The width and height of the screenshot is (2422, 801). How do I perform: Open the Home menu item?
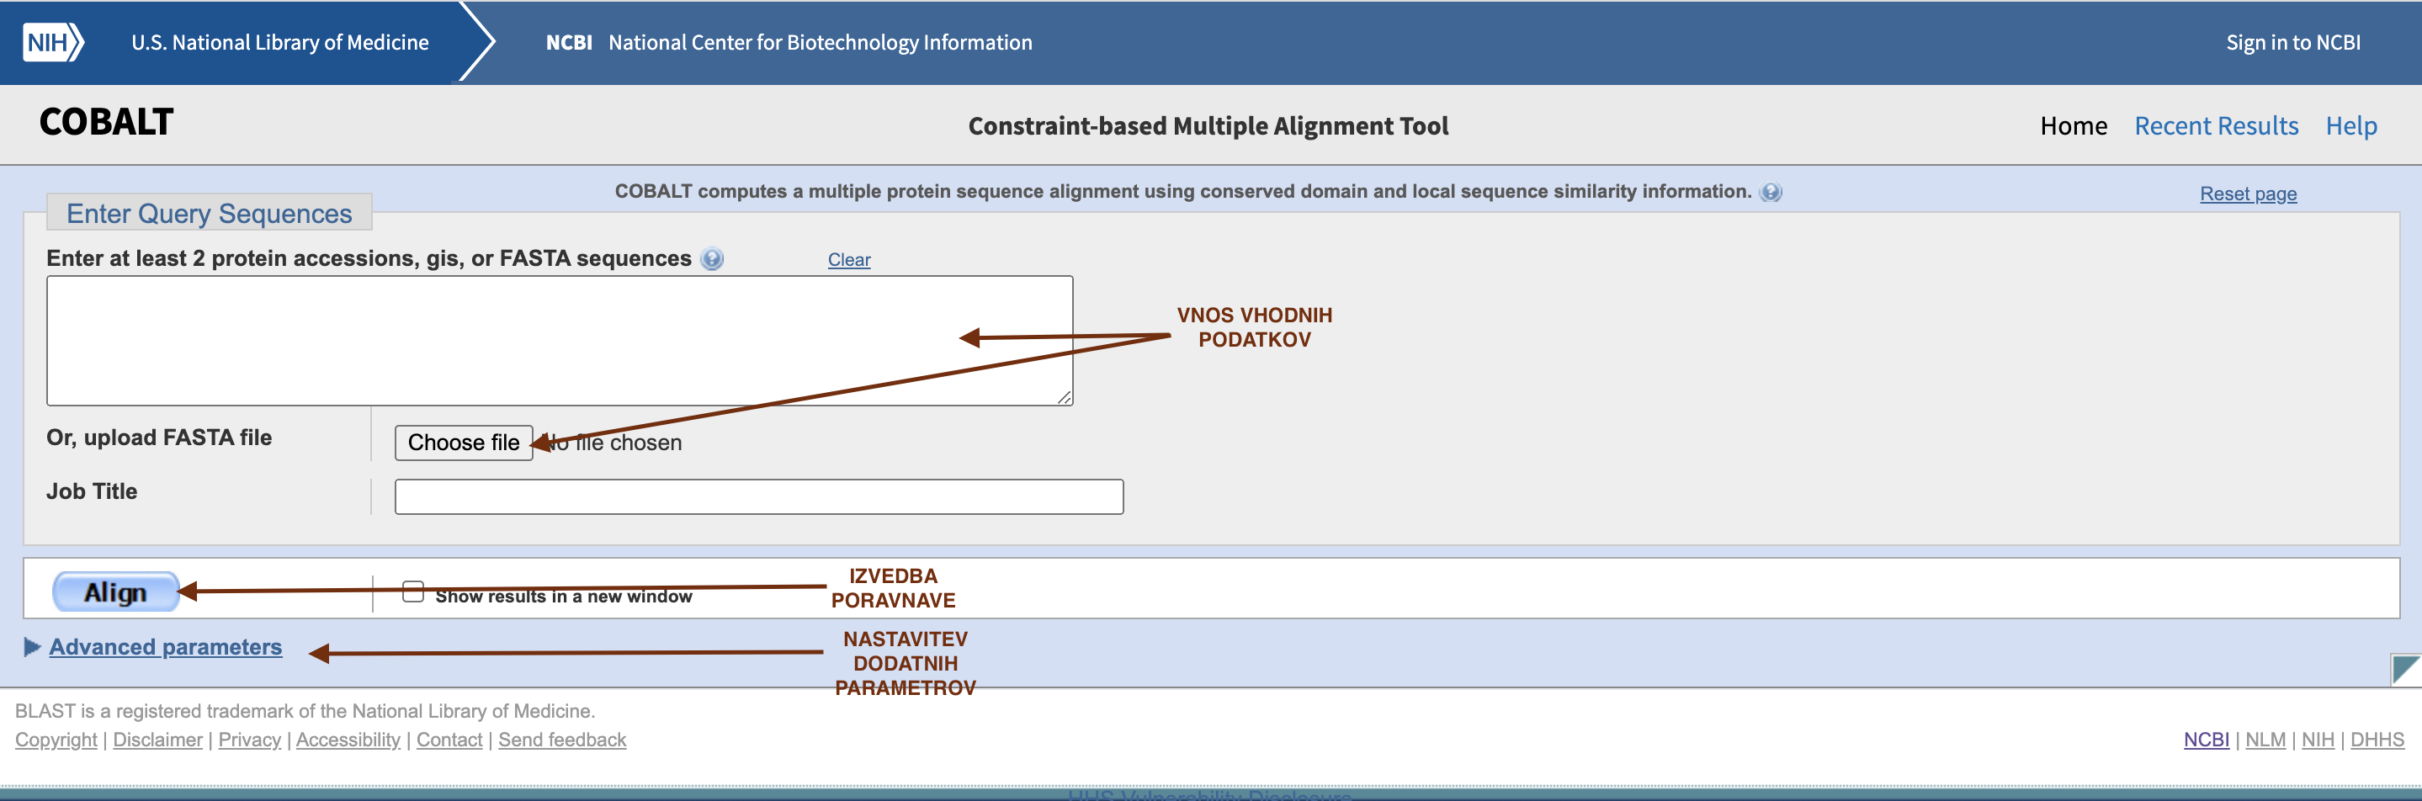2074,126
